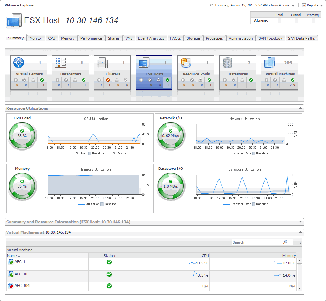Click the AFC-104 powered-off VM icon
Image resolution: width=326 pixels, height=301 pixels.
[10, 286]
